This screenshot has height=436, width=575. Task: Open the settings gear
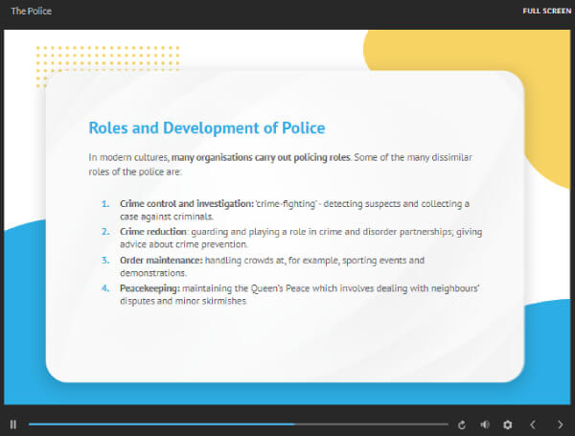pos(508,425)
